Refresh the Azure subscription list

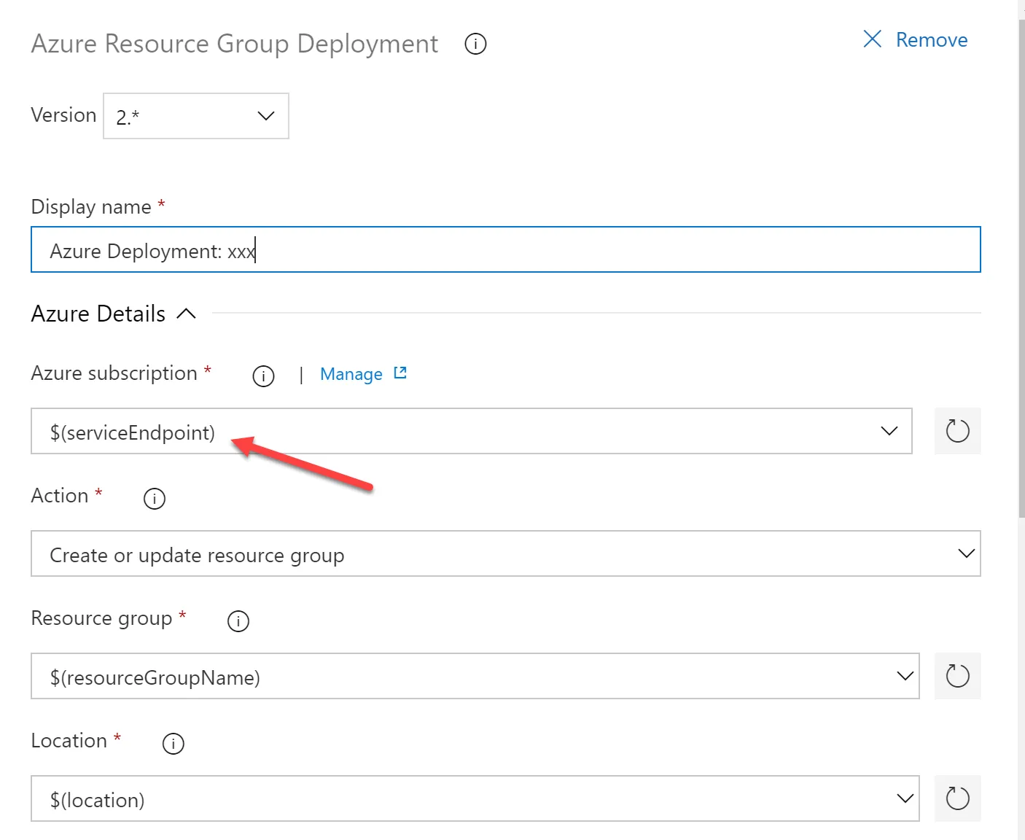click(x=957, y=431)
